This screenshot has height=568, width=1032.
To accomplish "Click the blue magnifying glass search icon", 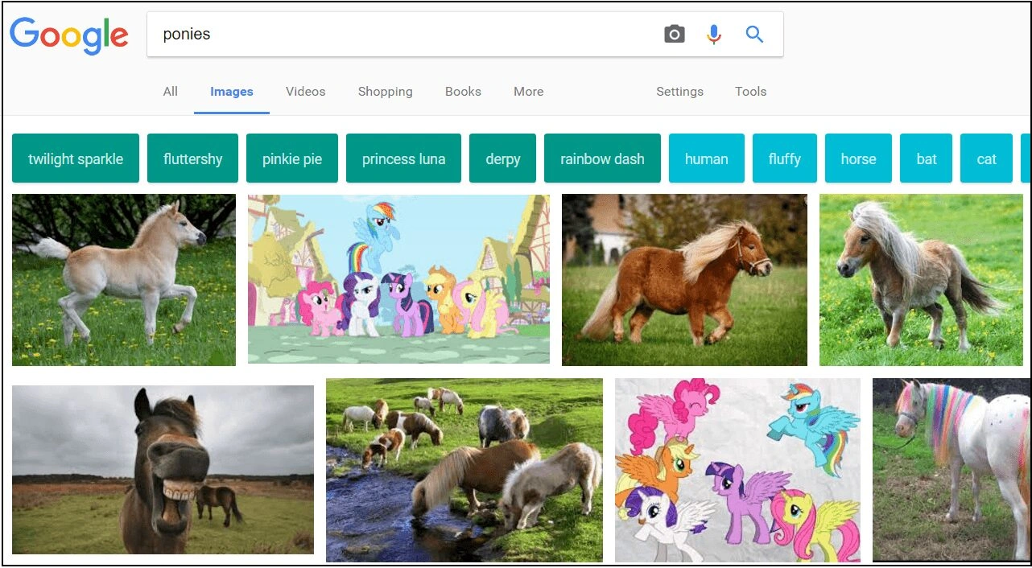I will (x=754, y=35).
